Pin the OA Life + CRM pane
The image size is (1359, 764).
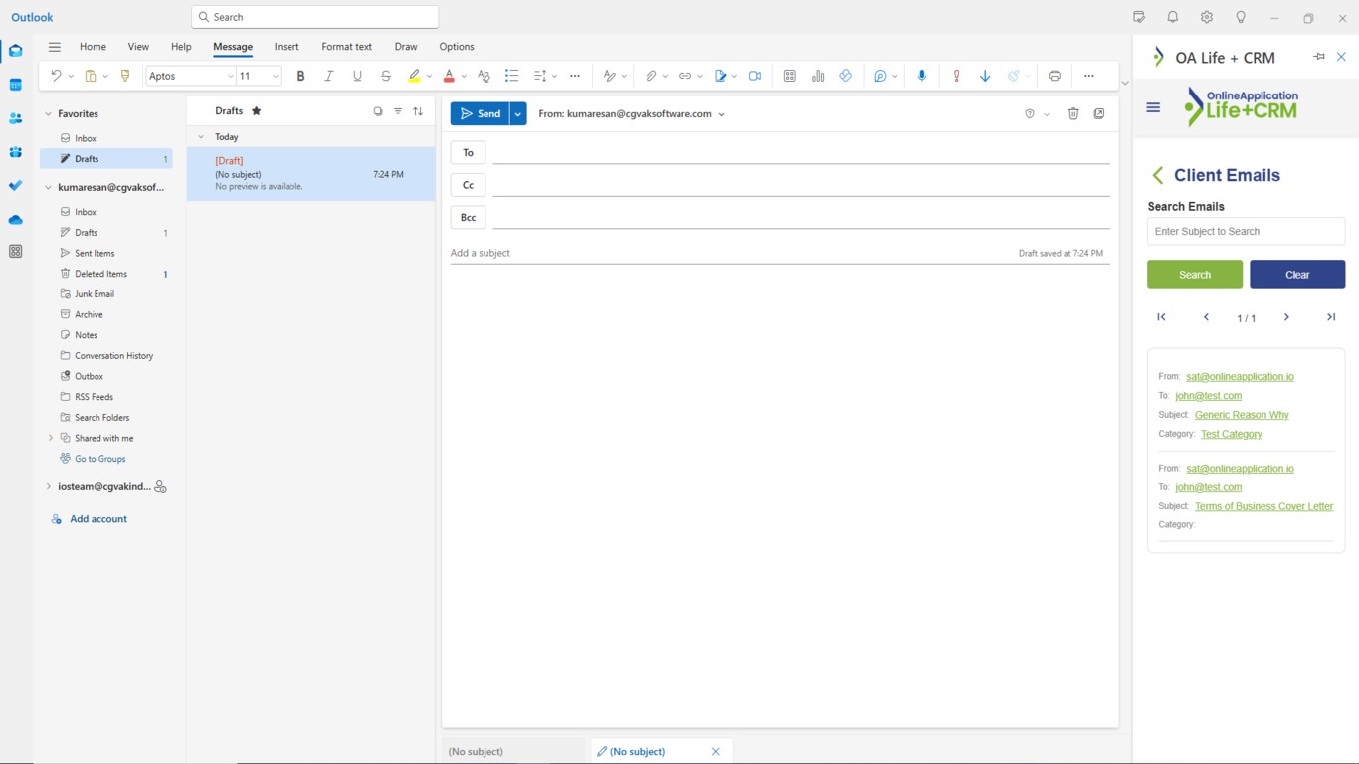(1319, 57)
